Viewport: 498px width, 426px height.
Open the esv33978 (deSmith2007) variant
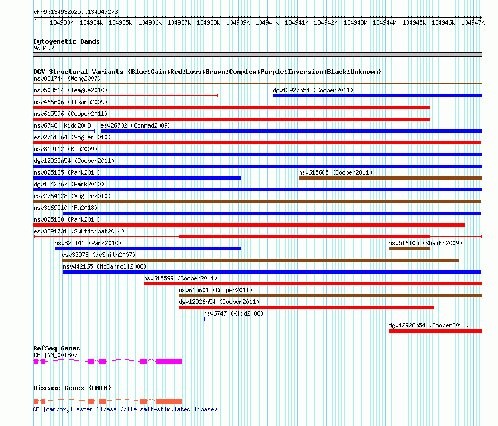[260, 260]
